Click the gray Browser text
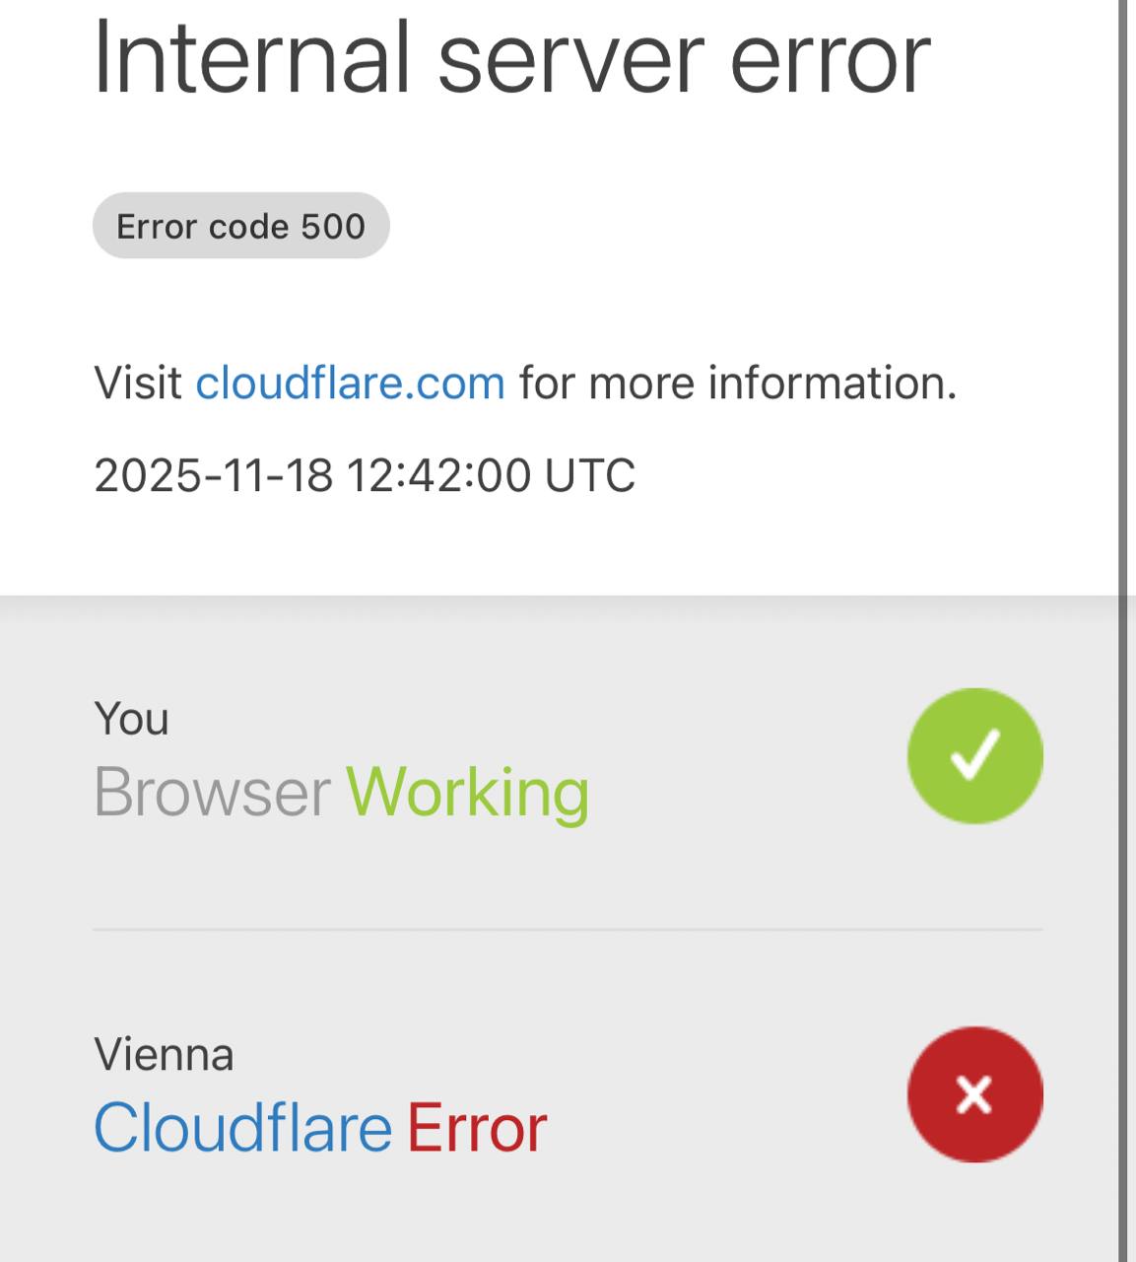 click(212, 792)
